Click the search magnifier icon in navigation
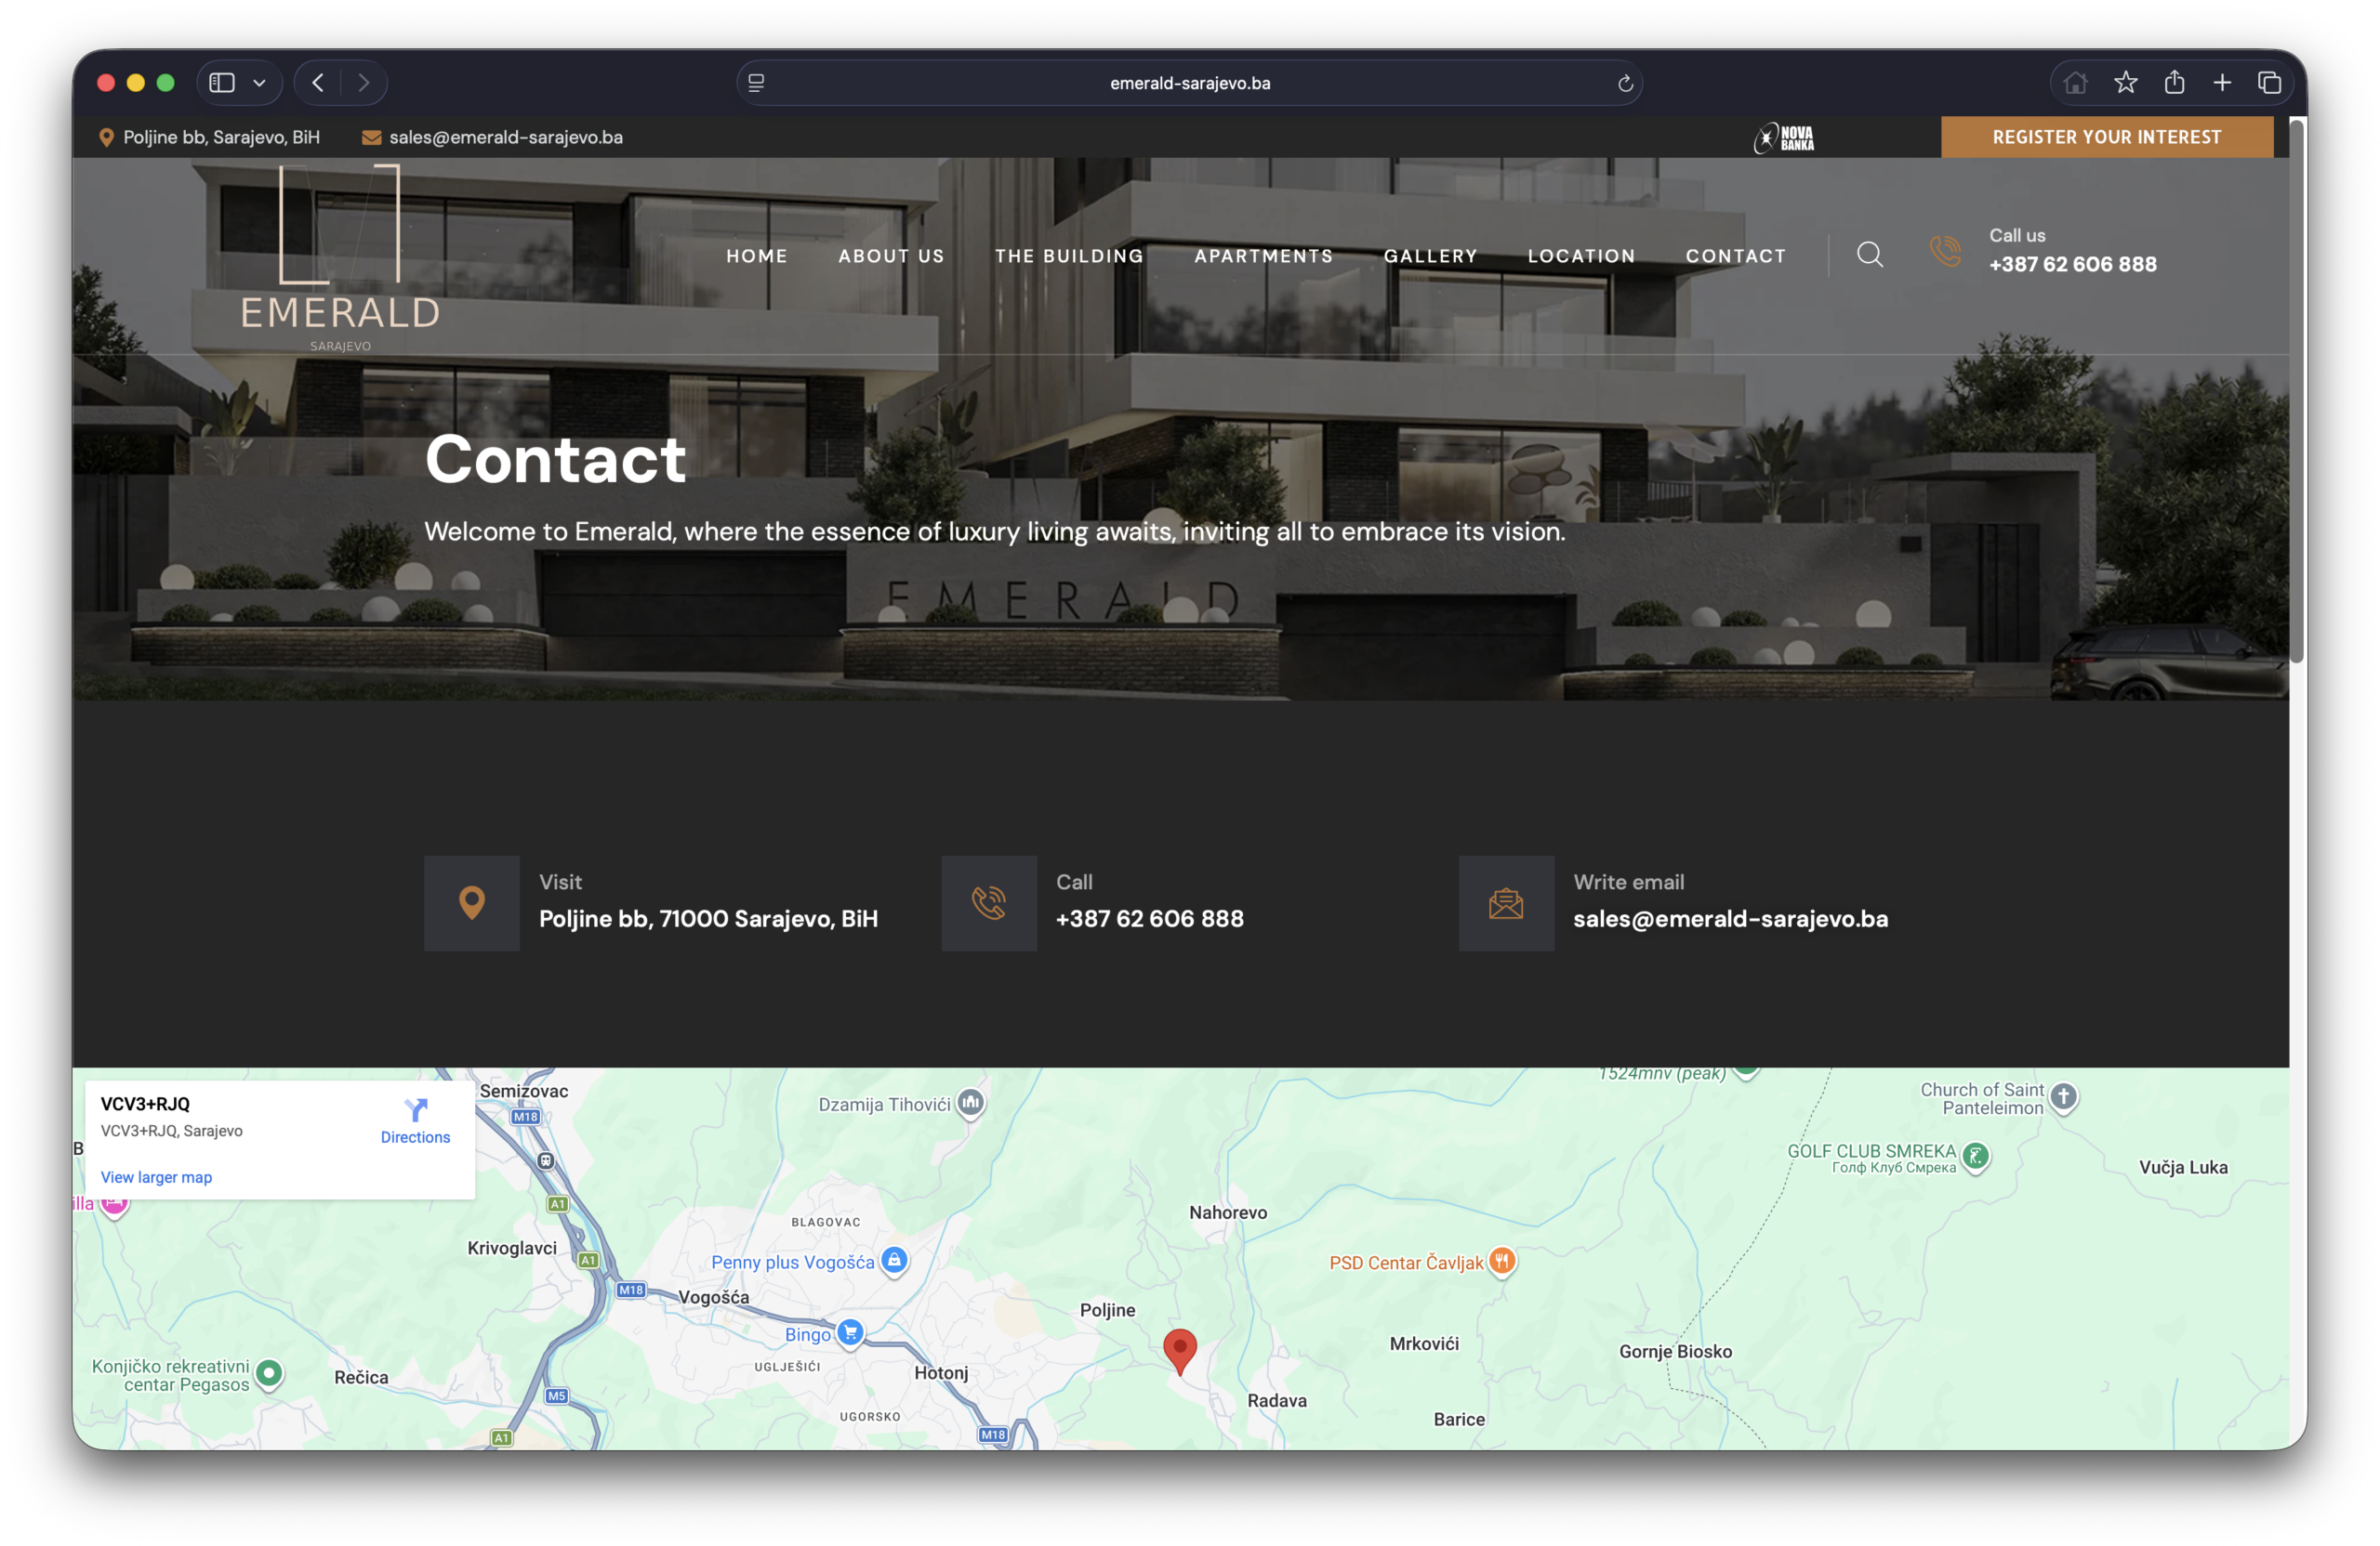This screenshot has height=1546, width=2380. point(1869,255)
